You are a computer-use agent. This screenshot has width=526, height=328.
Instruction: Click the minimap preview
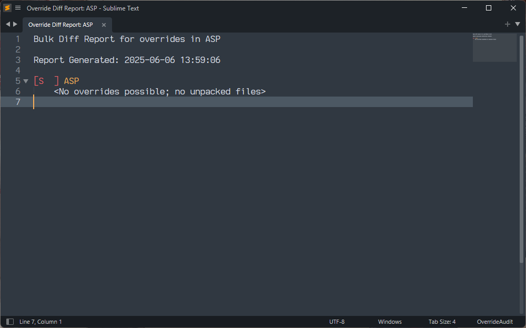(x=494, y=47)
